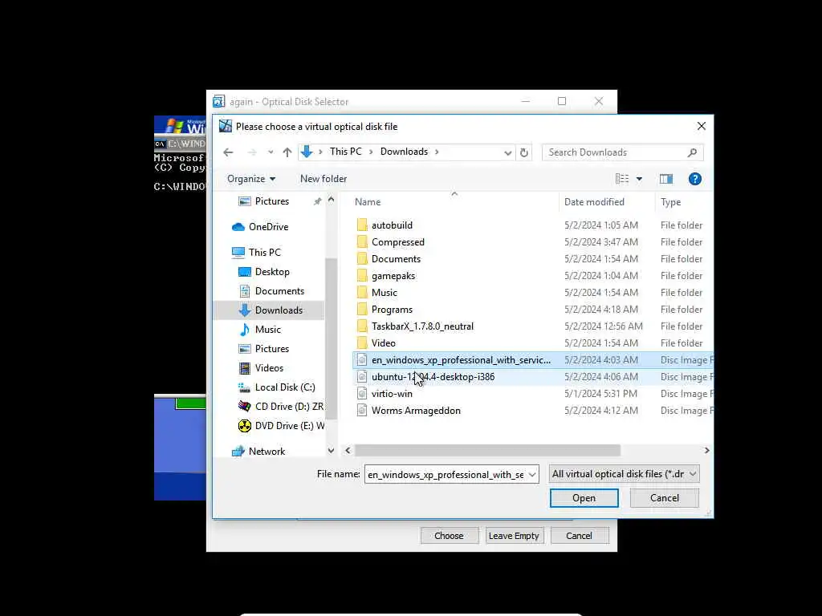Select the Programs folder icon
Image resolution: width=822 pixels, height=616 pixels.
362,310
